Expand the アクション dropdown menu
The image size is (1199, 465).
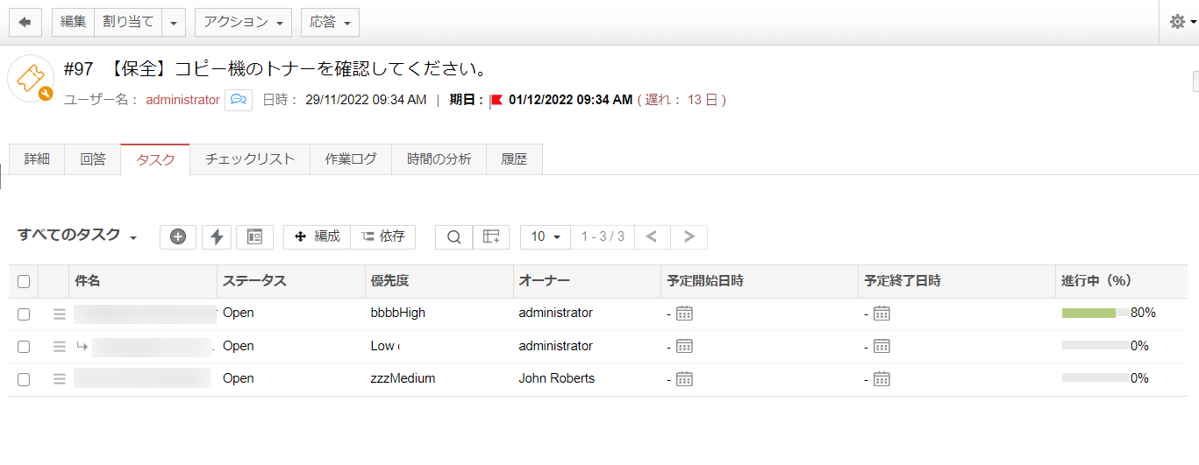(243, 23)
